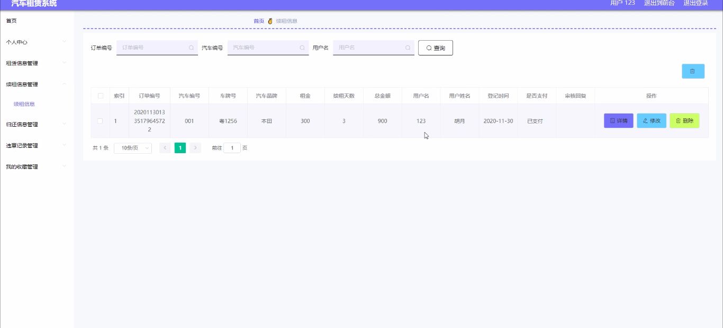Screen dimensions: 723x328
Task: Click 汽车租赁系统 title in header
Action: coord(34,3)
